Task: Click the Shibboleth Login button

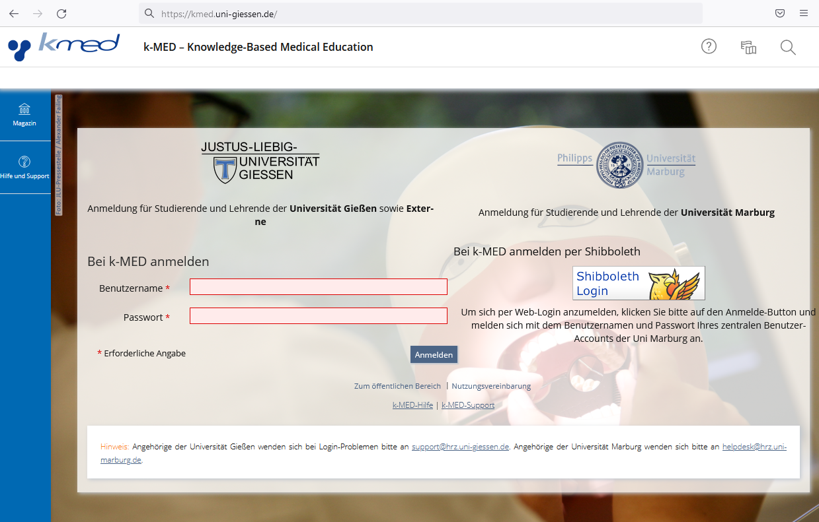Action: tap(639, 283)
